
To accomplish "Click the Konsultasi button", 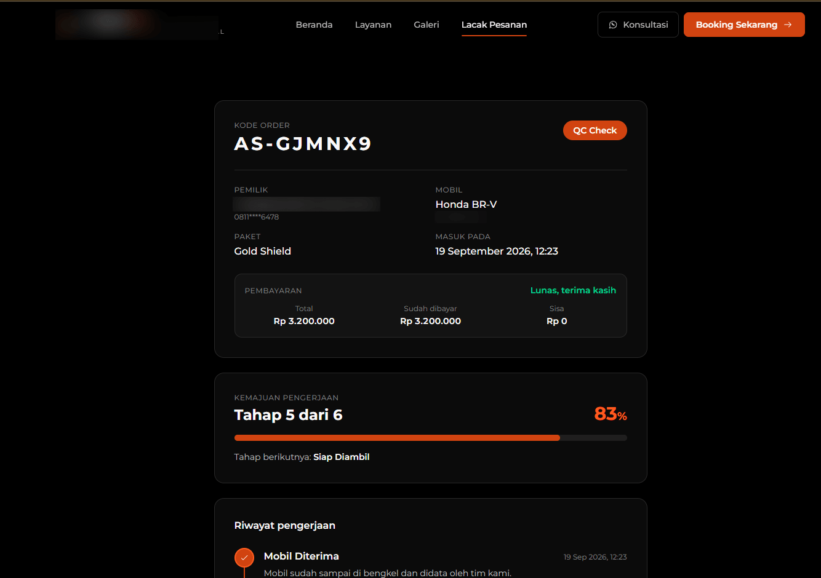I will click(638, 25).
